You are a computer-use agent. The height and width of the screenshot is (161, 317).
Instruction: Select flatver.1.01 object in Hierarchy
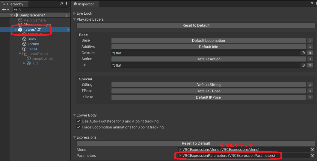pyautogui.click(x=33, y=30)
